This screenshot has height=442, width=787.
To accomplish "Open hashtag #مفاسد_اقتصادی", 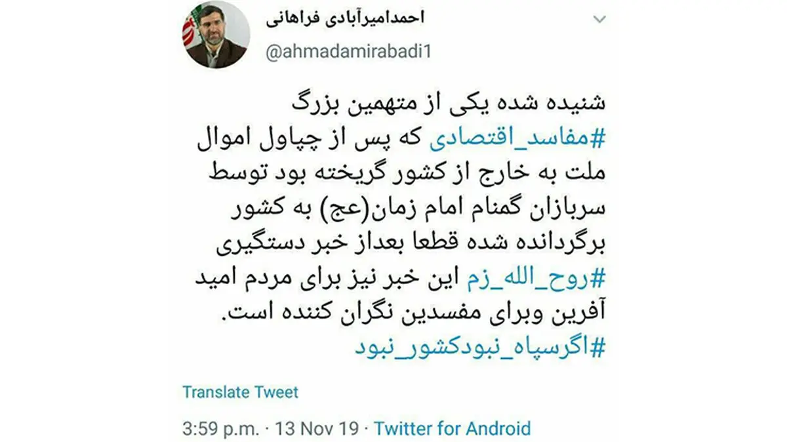I will tap(514, 140).
